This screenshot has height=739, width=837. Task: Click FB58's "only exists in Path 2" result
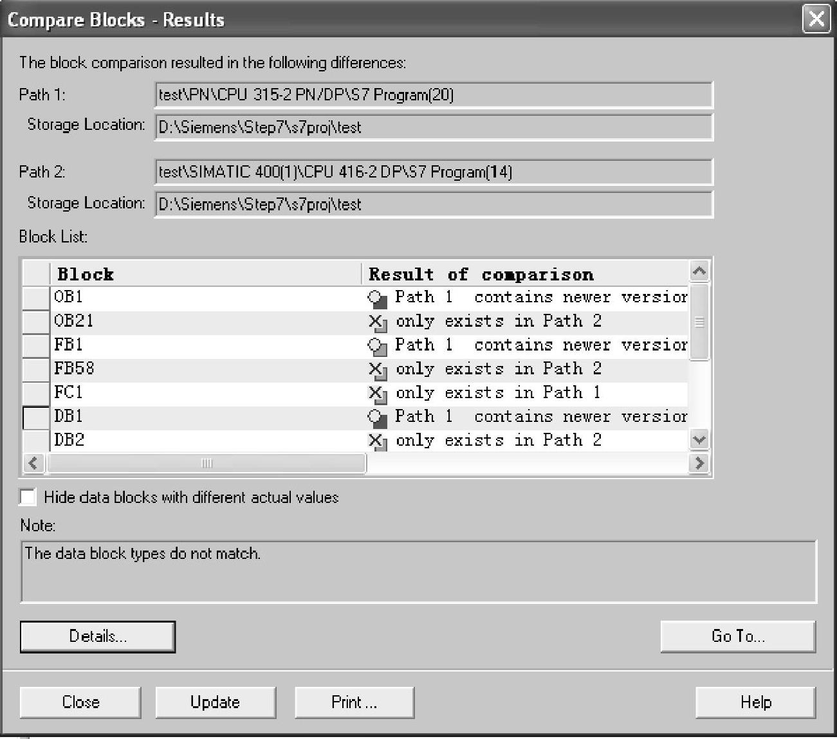pos(499,369)
